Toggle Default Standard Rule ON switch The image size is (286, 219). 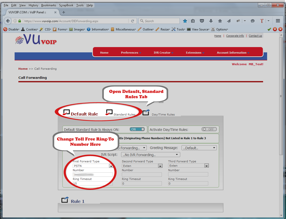click(x=137, y=129)
